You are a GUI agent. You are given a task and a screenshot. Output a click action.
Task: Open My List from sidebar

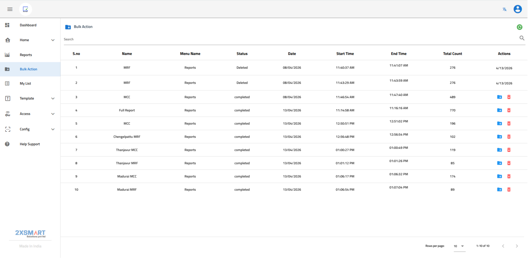pos(25,84)
